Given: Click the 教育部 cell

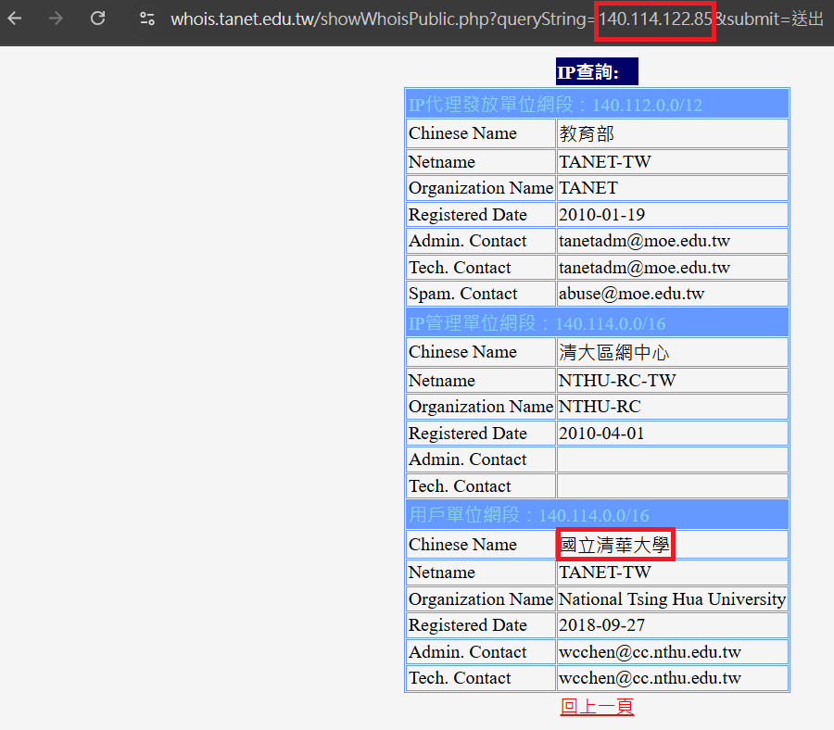Looking at the screenshot, I should coord(673,133).
